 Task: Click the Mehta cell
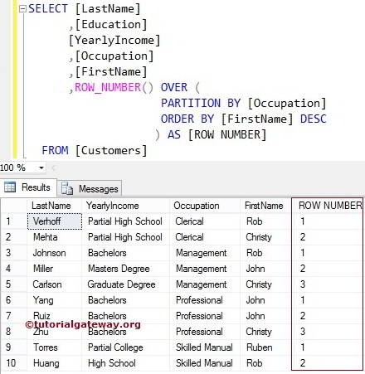55,237
